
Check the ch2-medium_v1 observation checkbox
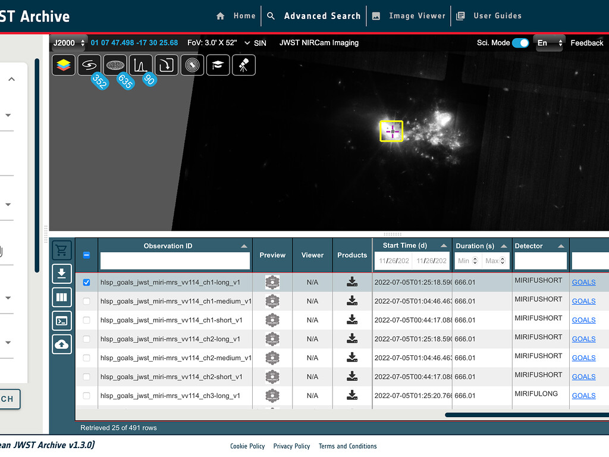point(87,358)
